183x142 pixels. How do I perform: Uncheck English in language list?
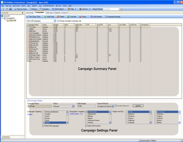coord(44,123)
